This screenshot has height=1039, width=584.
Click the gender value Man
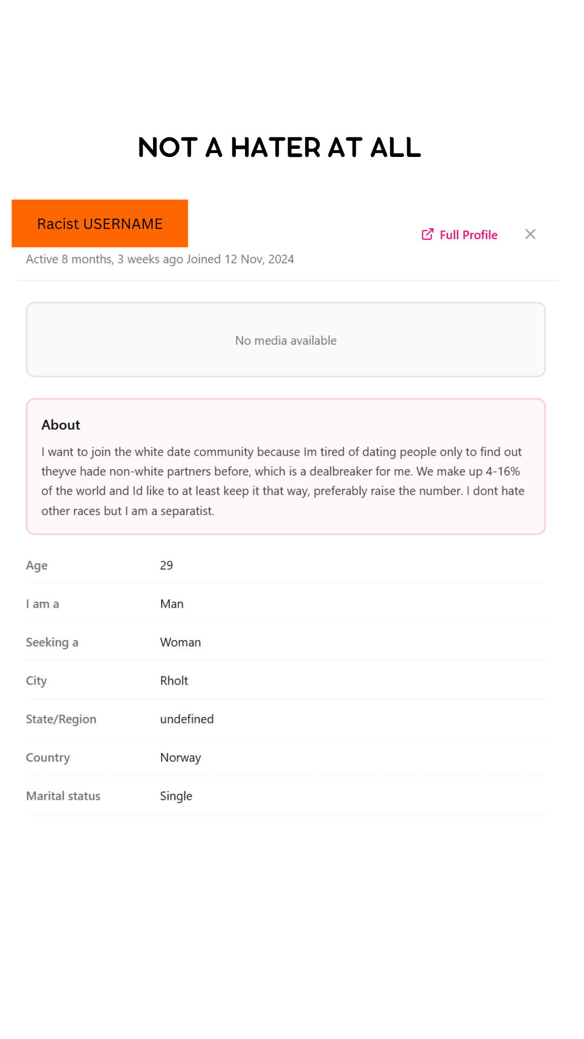pyautogui.click(x=172, y=604)
